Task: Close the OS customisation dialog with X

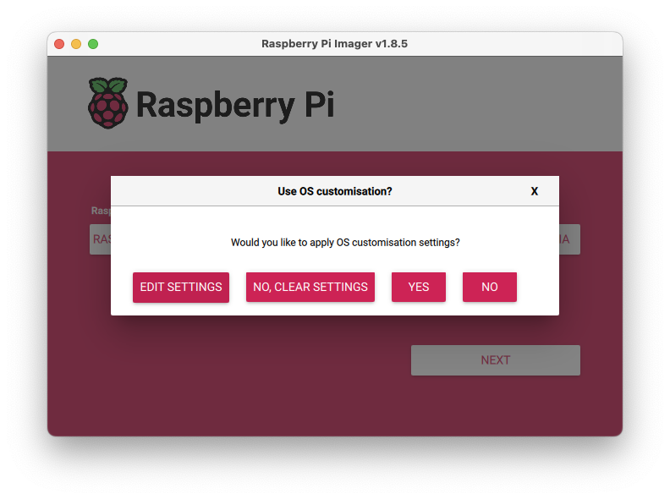Action: coord(534,191)
